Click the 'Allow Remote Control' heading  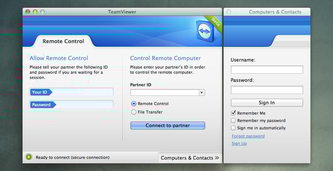tap(59, 58)
